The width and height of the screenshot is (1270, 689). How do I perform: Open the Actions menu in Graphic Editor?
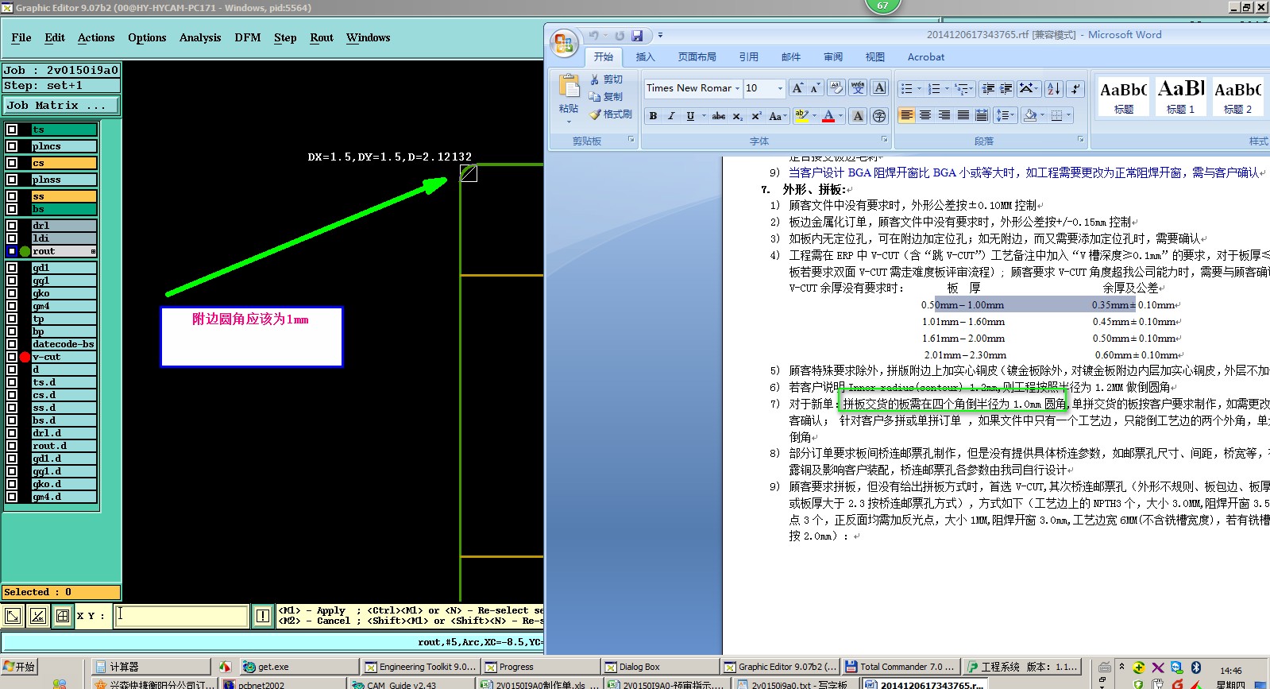[x=96, y=37]
